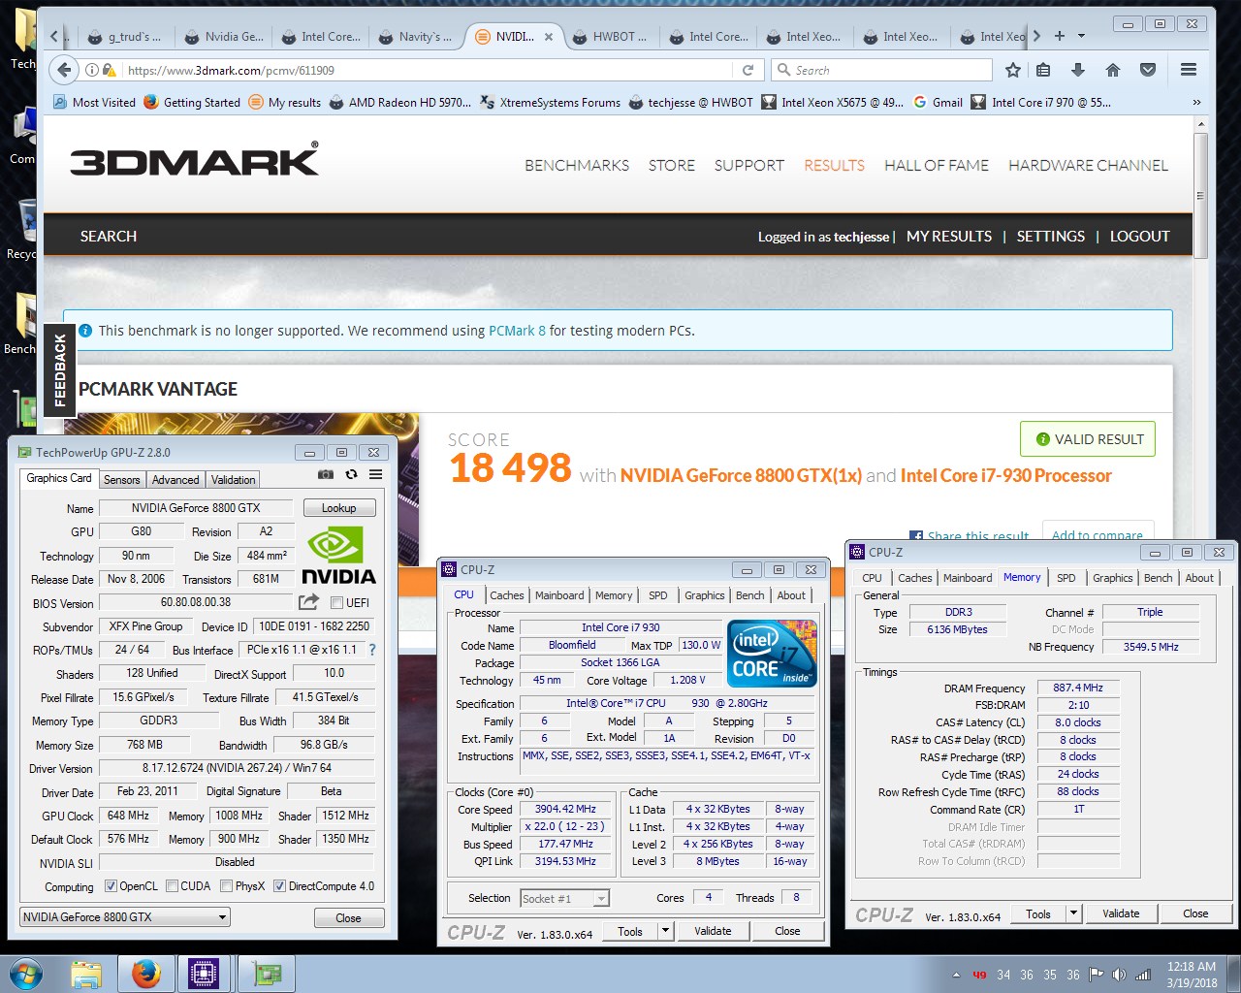Image resolution: width=1241 pixels, height=993 pixels.
Task: Click the site info icon in address bar
Action: (x=91, y=70)
